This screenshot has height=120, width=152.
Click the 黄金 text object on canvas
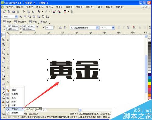click(x=74, y=70)
